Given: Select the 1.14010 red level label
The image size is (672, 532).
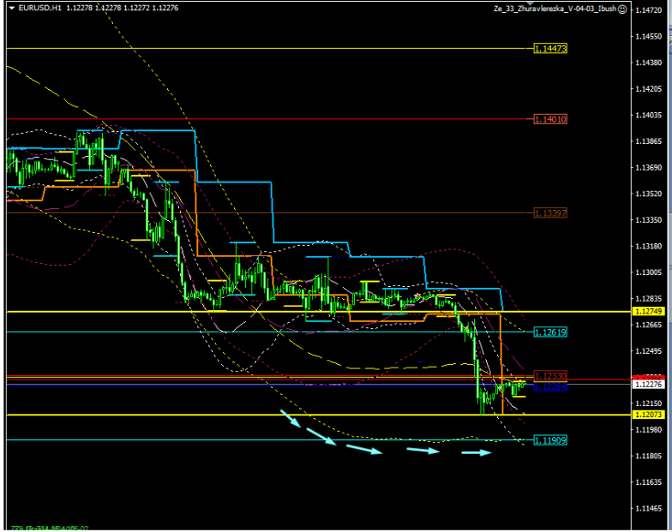Looking at the screenshot, I should coord(550,119).
